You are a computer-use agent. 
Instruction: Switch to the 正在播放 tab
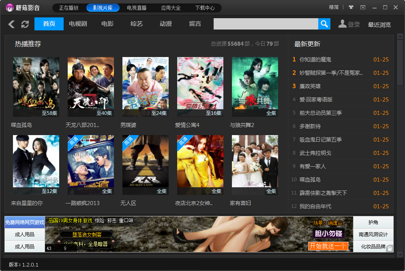coord(69,8)
